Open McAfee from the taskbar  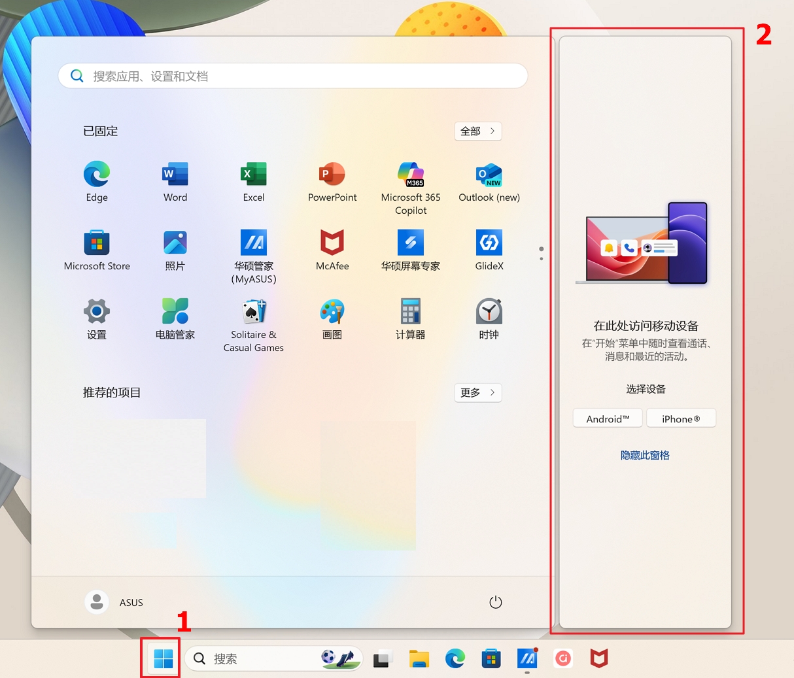pos(599,659)
